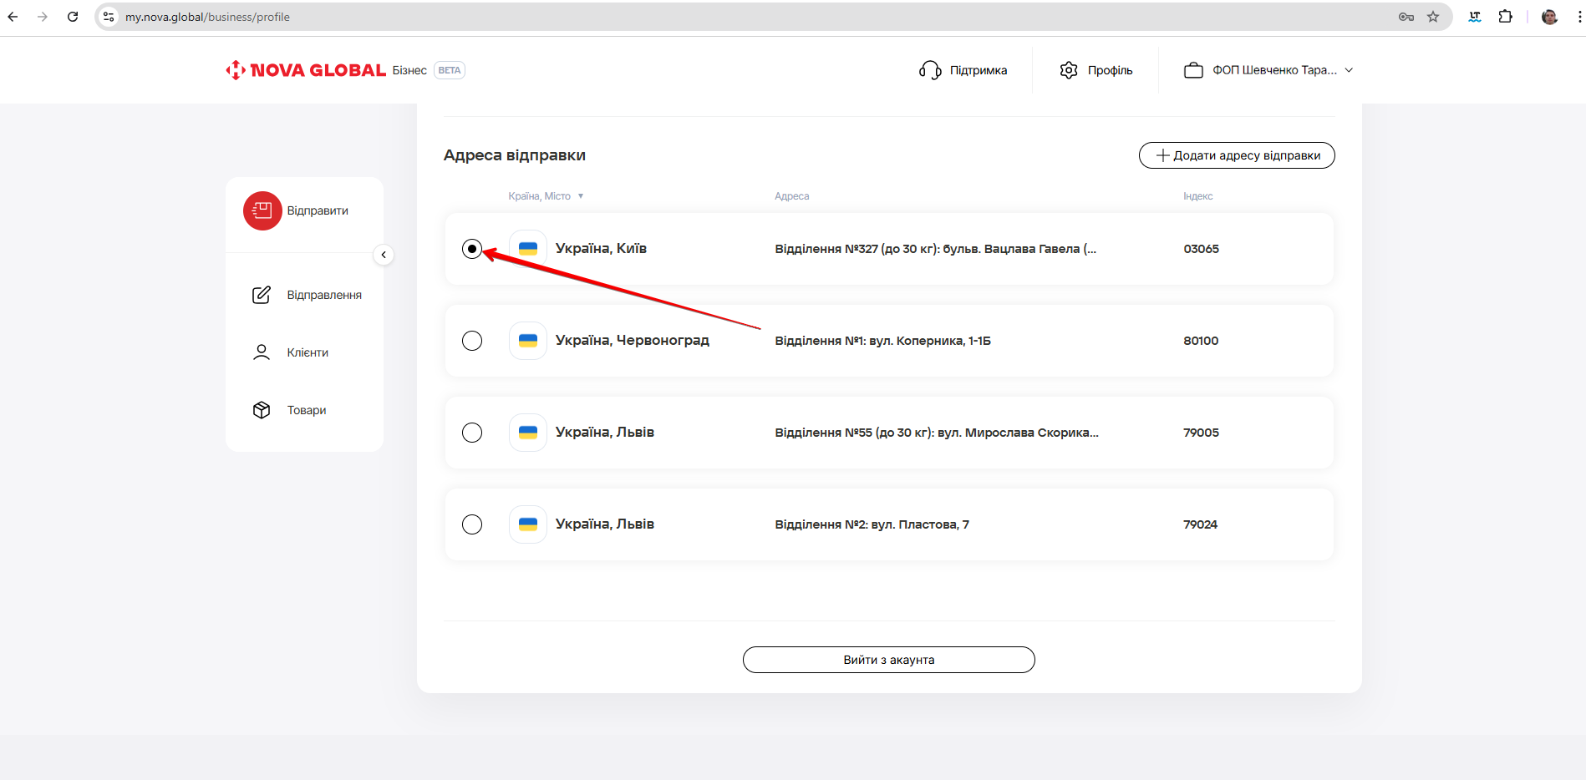Open browser extensions puzzle icon

pyautogui.click(x=1505, y=17)
